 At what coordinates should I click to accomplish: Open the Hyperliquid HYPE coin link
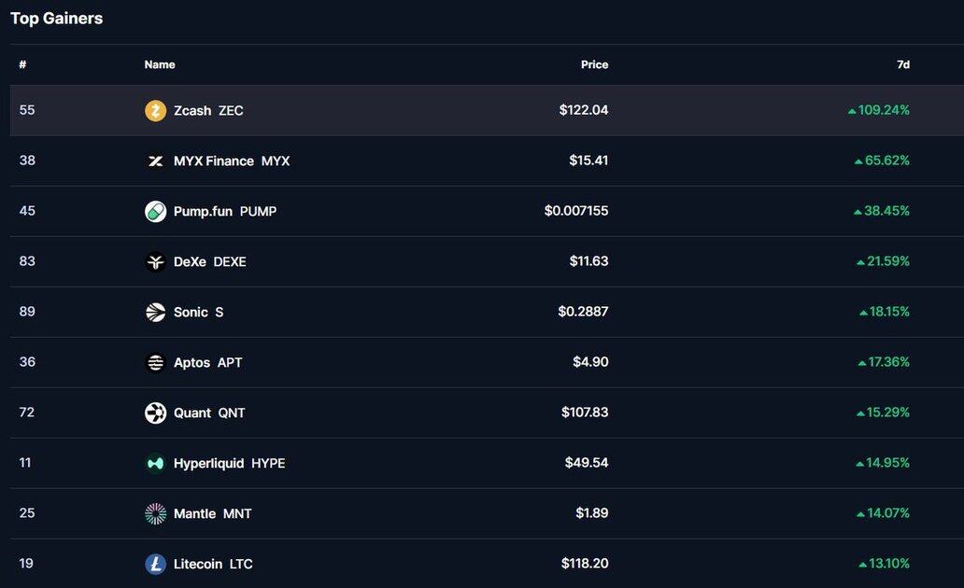coord(229,464)
